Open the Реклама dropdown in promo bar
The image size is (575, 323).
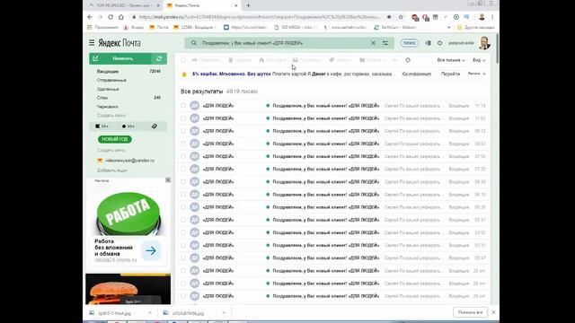coord(476,74)
